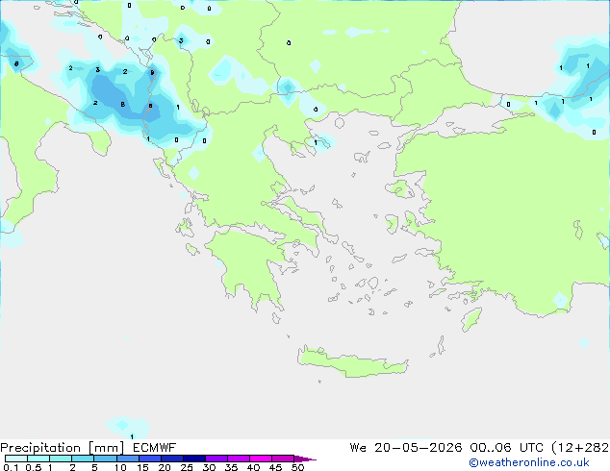Image resolution: width=610 pixels, height=471 pixels.
Task: Pick the 20–25 mm legend swatch
Action: [x=172, y=459]
